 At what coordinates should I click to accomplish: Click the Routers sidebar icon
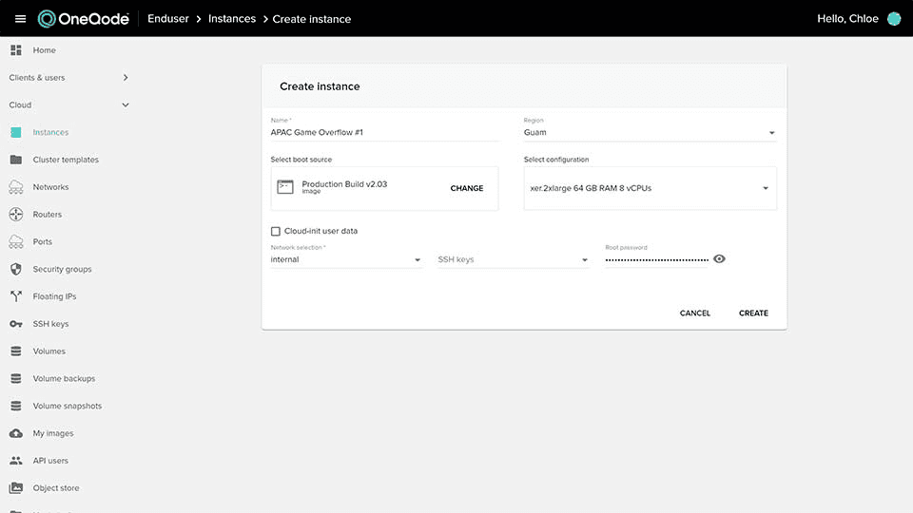pos(16,215)
